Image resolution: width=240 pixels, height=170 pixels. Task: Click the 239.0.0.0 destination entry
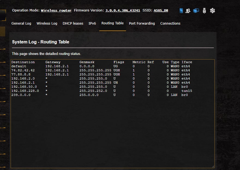[21, 95]
